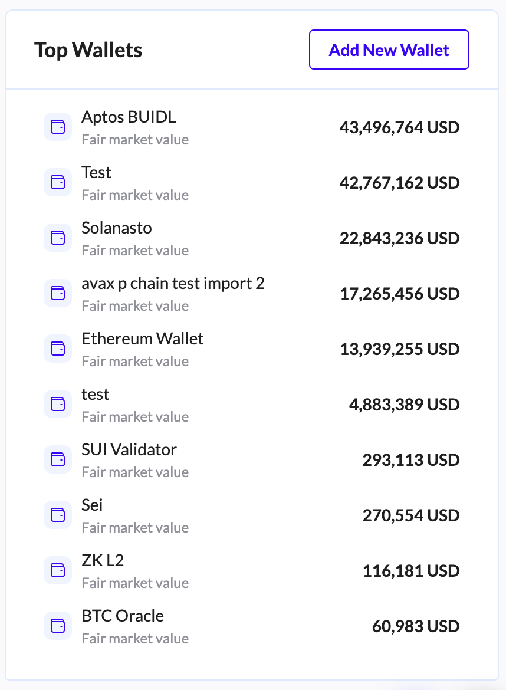Click the wallet icon beside Aptos BUIDL

pos(58,127)
